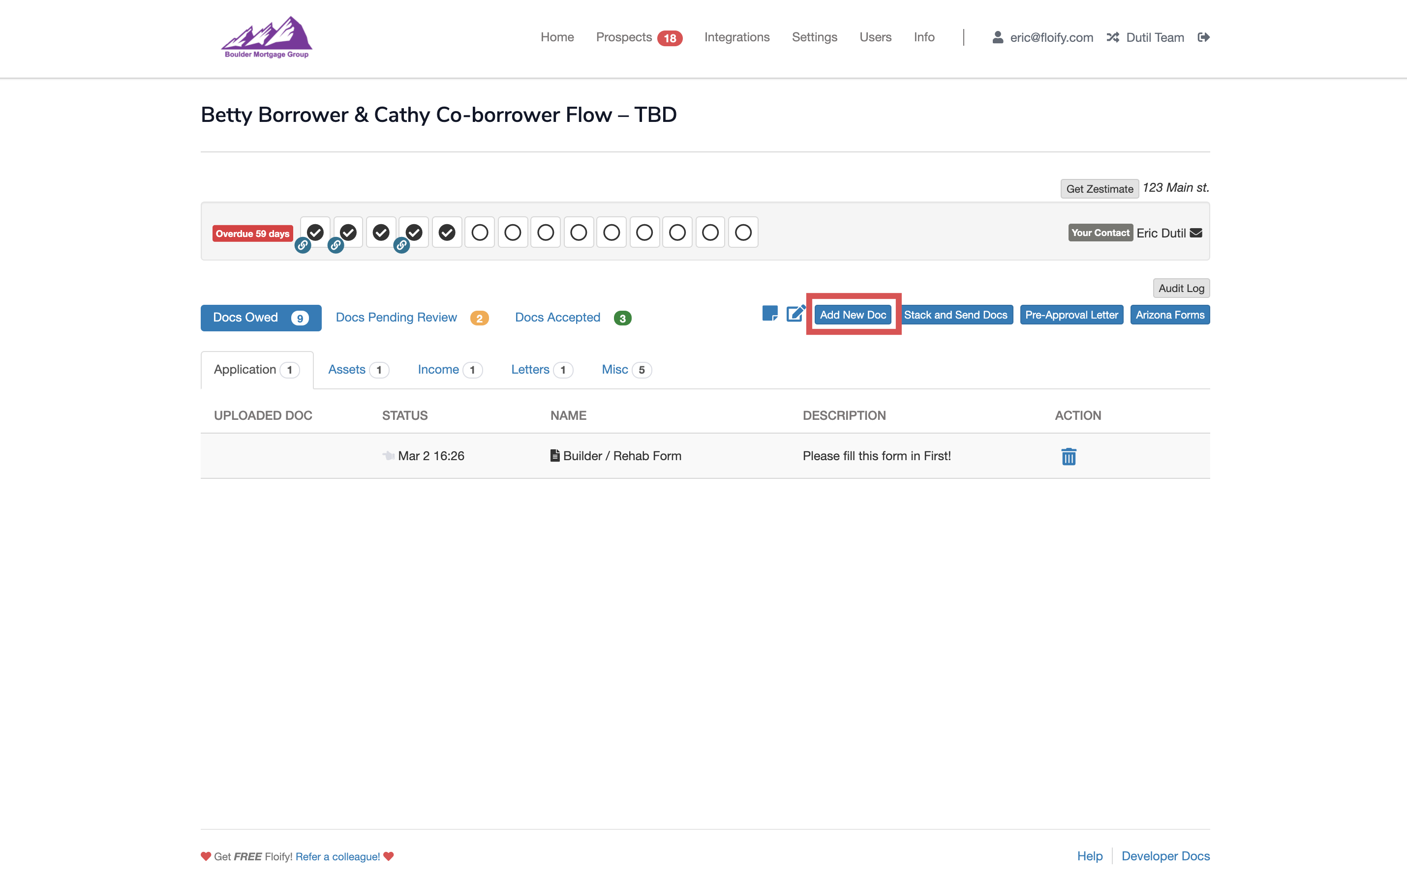Click the Boulder Mortgage Group logo
Screen dimensions: 1407x879
click(267, 37)
